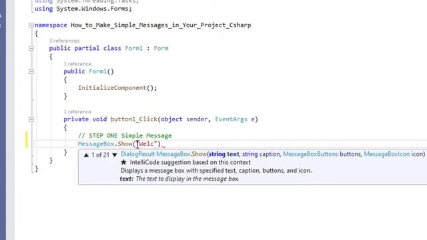Click the Show method call
The image size is (427, 240).
(x=125, y=144)
